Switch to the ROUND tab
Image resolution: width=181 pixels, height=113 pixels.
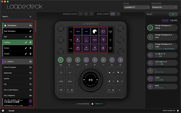click(165, 20)
